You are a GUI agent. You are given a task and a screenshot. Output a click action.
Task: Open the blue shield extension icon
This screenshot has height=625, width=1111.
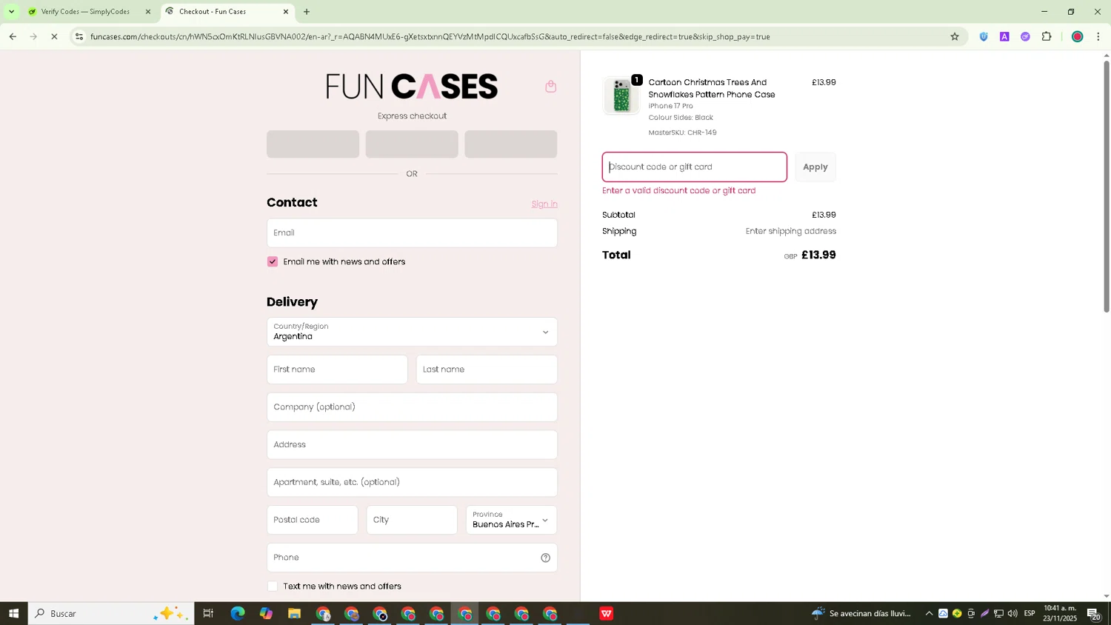[984, 36]
